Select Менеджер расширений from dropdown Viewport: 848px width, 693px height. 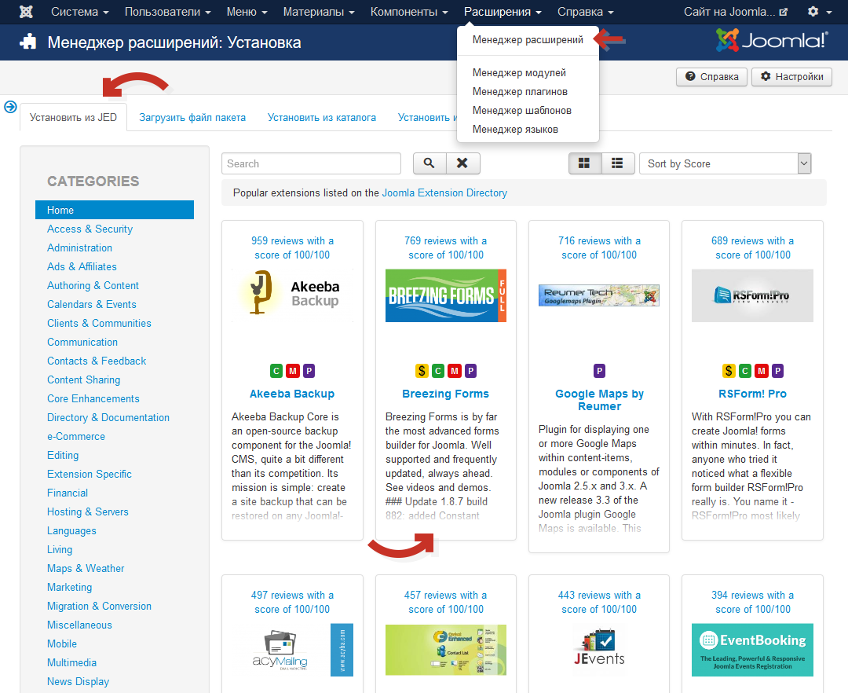(528, 39)
